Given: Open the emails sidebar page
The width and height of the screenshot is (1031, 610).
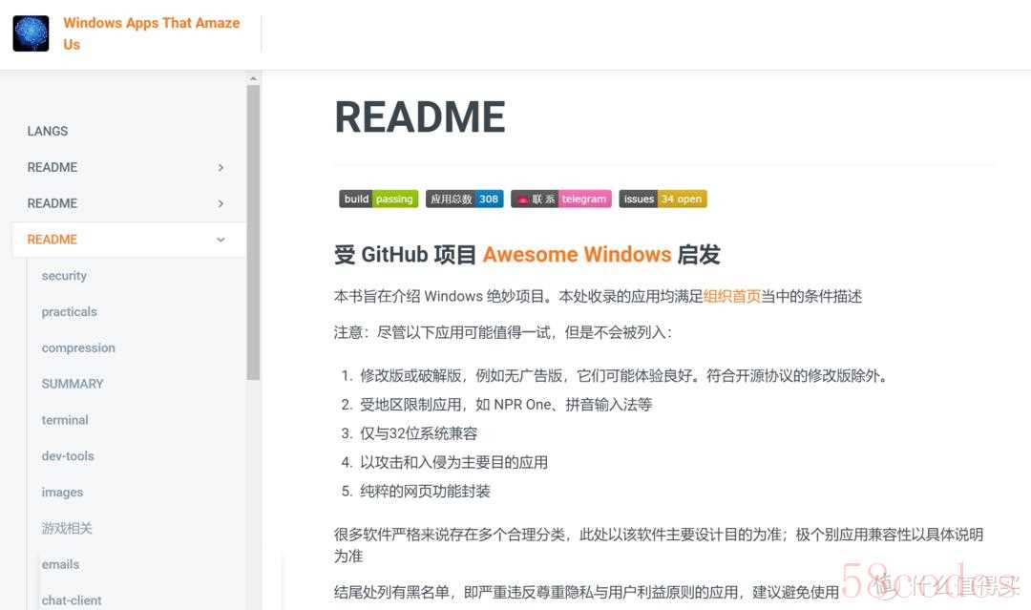Looking at the screenshot, I should [x=60, y=564].
